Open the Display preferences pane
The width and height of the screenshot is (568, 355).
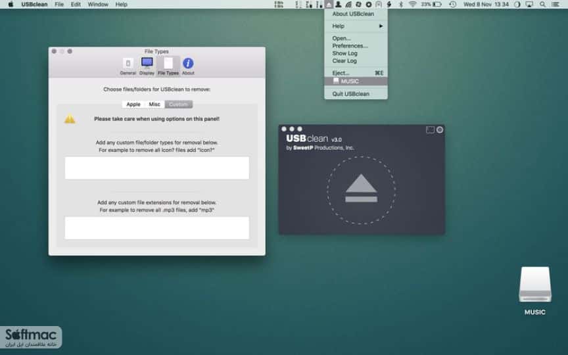coord(147,66)
